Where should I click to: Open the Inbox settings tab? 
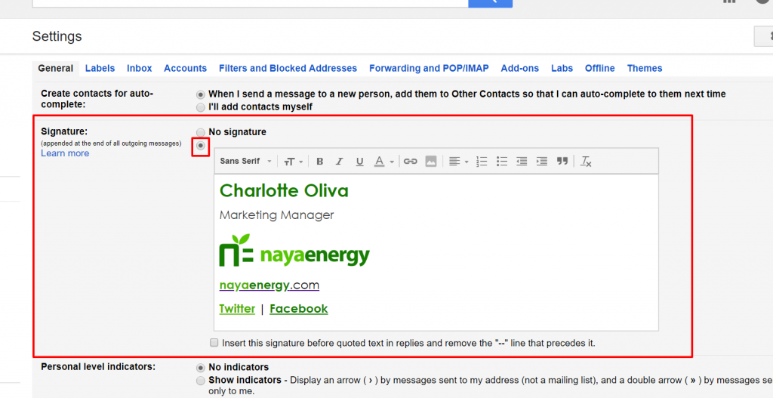tap(140, 69)
